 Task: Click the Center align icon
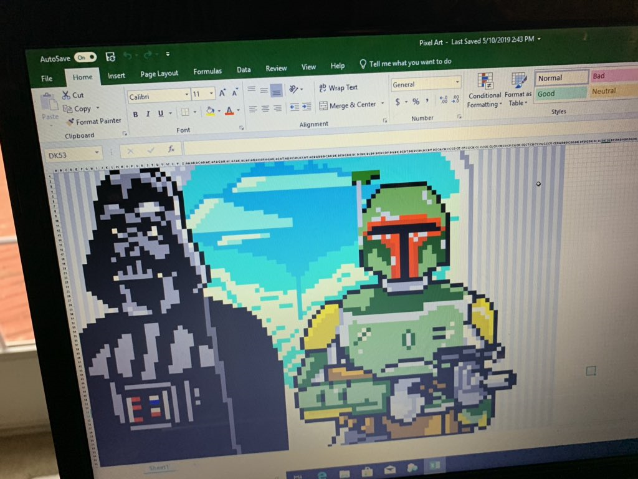[x=265, y=109]
